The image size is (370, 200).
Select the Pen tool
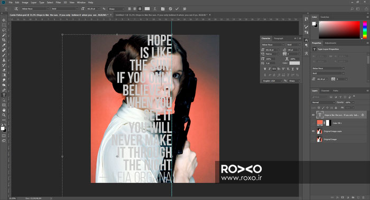4,90
